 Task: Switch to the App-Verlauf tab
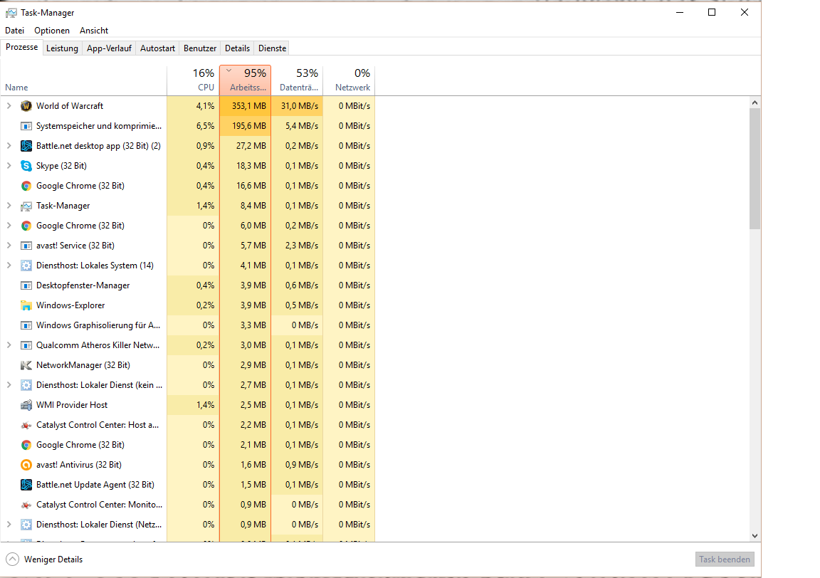point(109,48)
